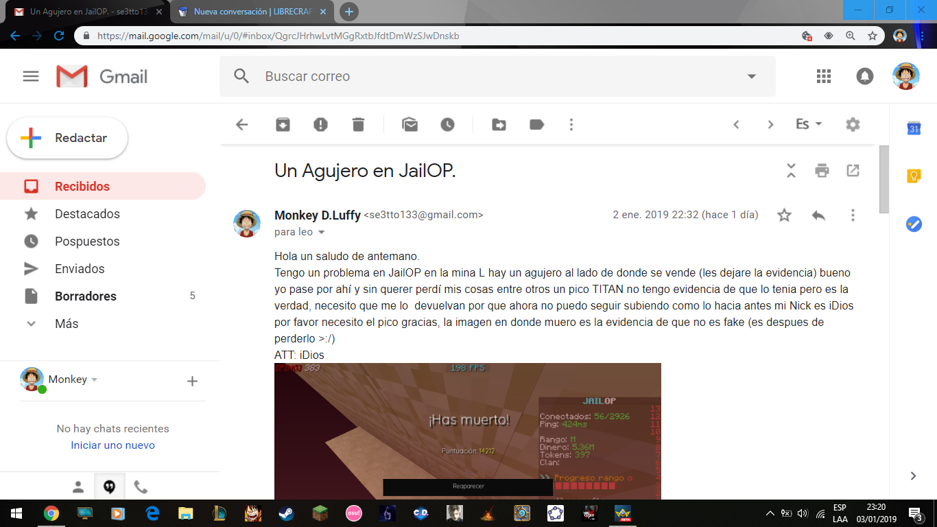Open the Pospuestos folder
Viewport: 937px width, 527px height.
(103, 241)
